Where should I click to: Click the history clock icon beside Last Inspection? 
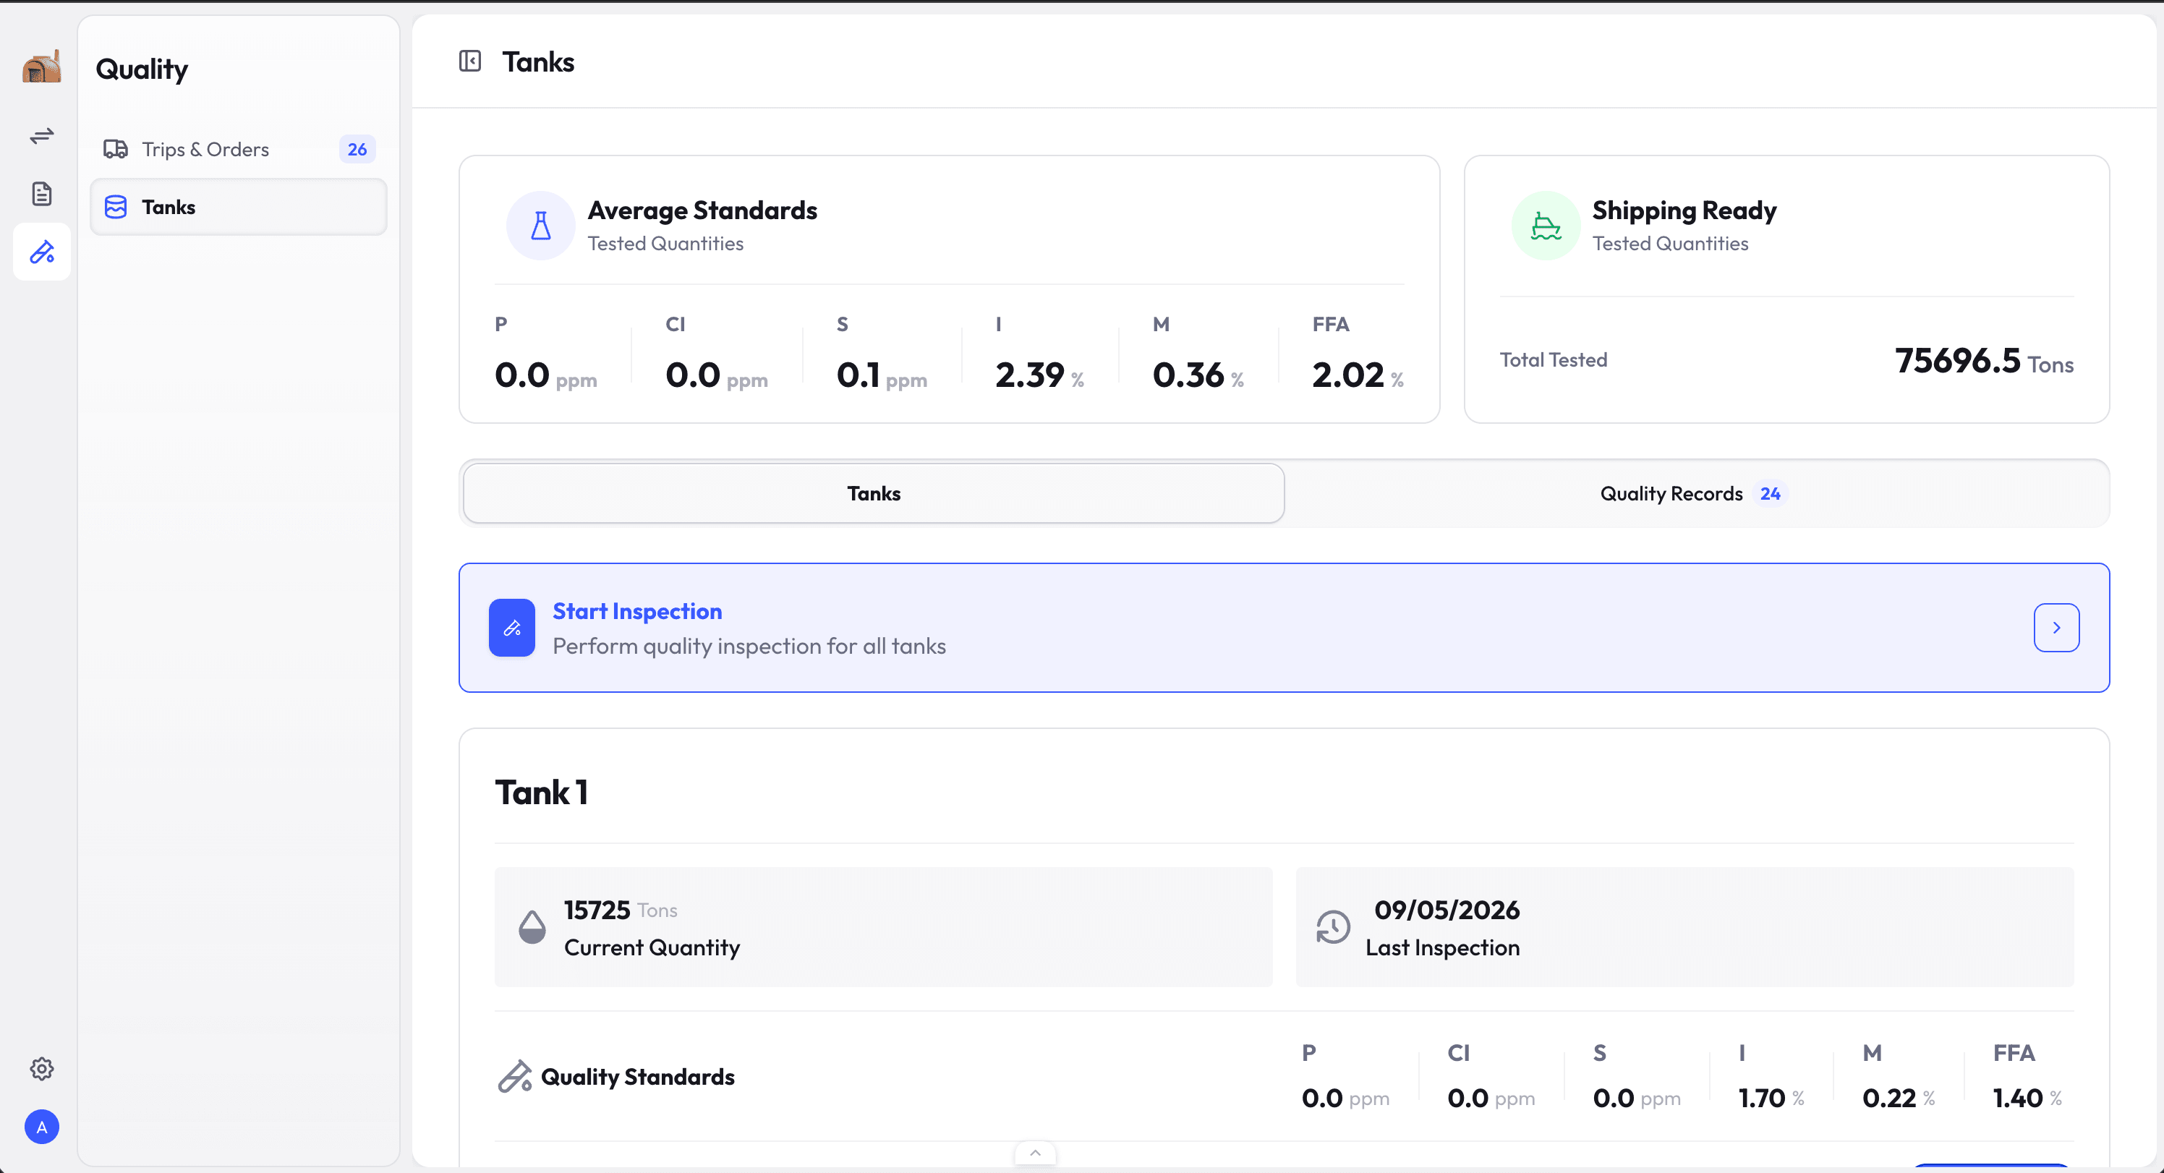[x=1333, y=928]
